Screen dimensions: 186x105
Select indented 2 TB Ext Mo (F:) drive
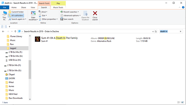coord(14,52)
